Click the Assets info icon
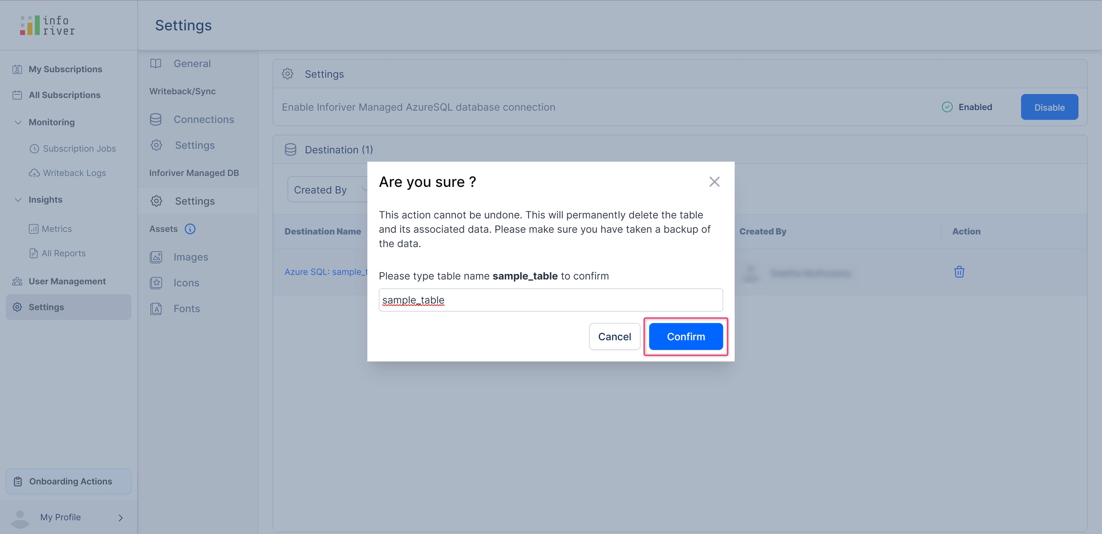This screenshot has width=1102, height=534. pyautogui.click(x=190, y=229)
